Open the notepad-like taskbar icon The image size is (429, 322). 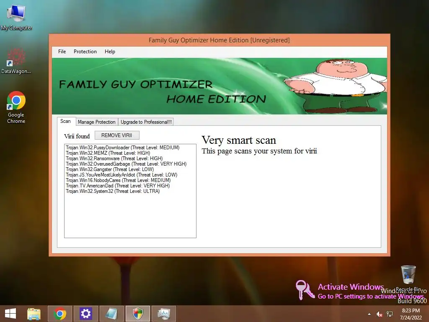click(x=111, y=314)
